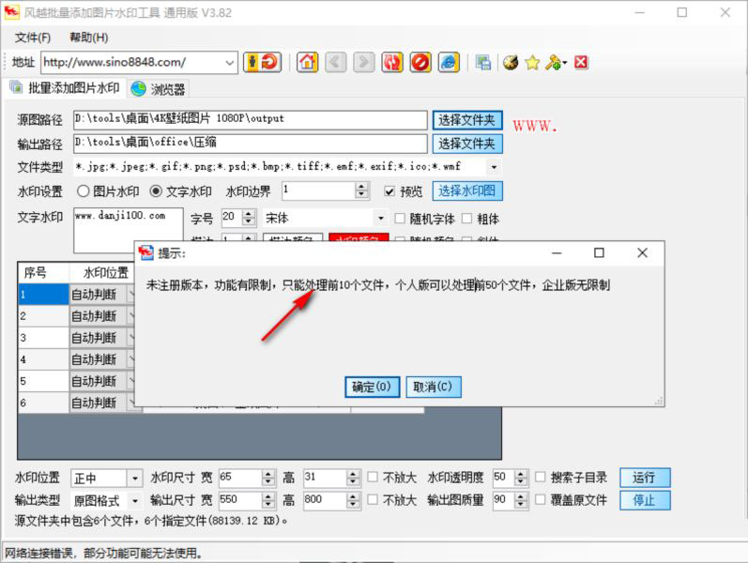The image size is (748, 563).
Task: Enable the 粗体 checkbox
Action: pyautogui.click(x=467, y=219)
